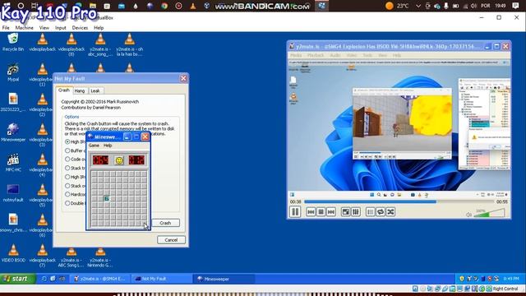526x296 pixels.
Task: Switch to the Crash tab in Not My Fault
Action: click(64, 90)
